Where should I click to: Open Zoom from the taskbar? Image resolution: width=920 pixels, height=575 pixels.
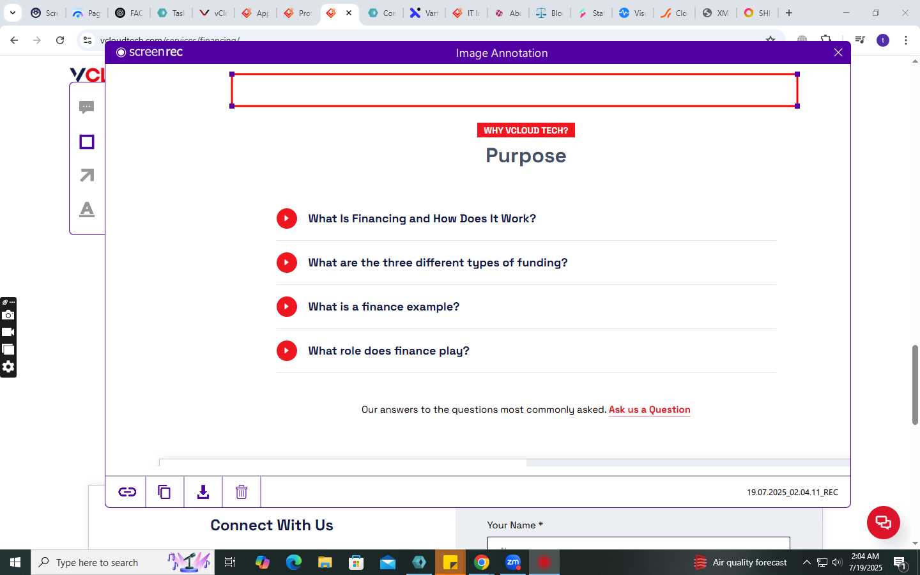click(x=513, y=562)
